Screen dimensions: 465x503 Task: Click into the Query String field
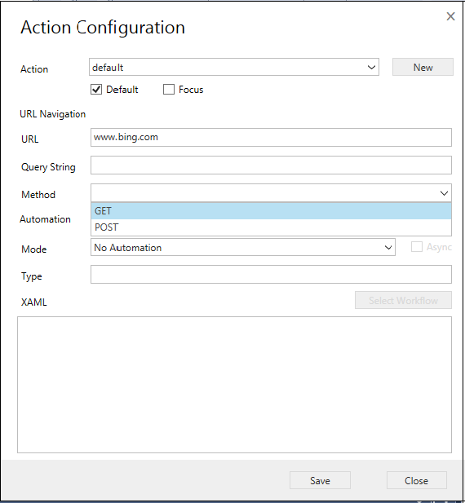(271, 165)
